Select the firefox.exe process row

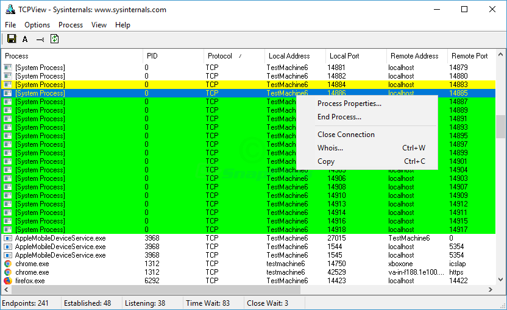(x=249, y=281)
